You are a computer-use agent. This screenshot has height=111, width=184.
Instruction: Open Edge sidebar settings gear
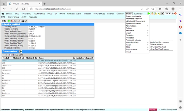click(180, 107)
